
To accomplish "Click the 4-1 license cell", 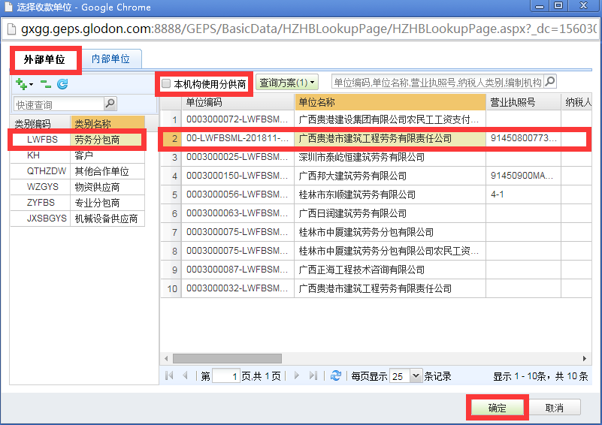I will [x=523, y=194].
